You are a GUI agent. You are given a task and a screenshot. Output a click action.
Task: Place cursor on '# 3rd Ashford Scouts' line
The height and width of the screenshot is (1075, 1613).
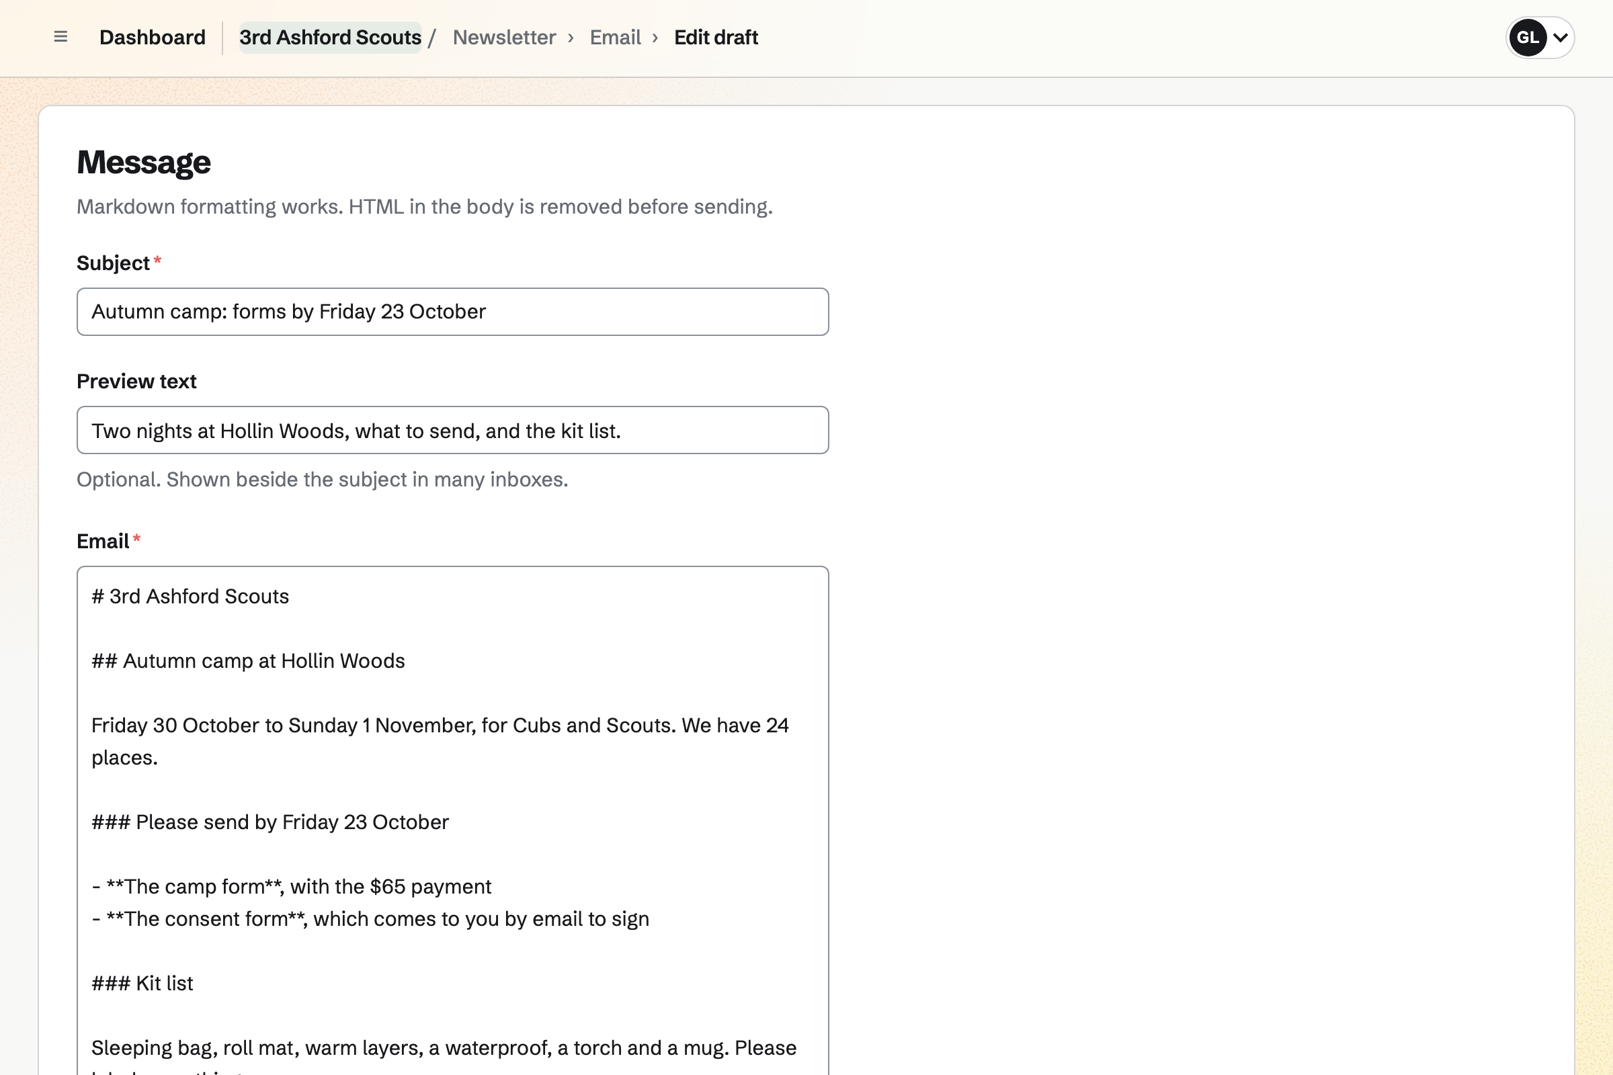click(191, 597)
